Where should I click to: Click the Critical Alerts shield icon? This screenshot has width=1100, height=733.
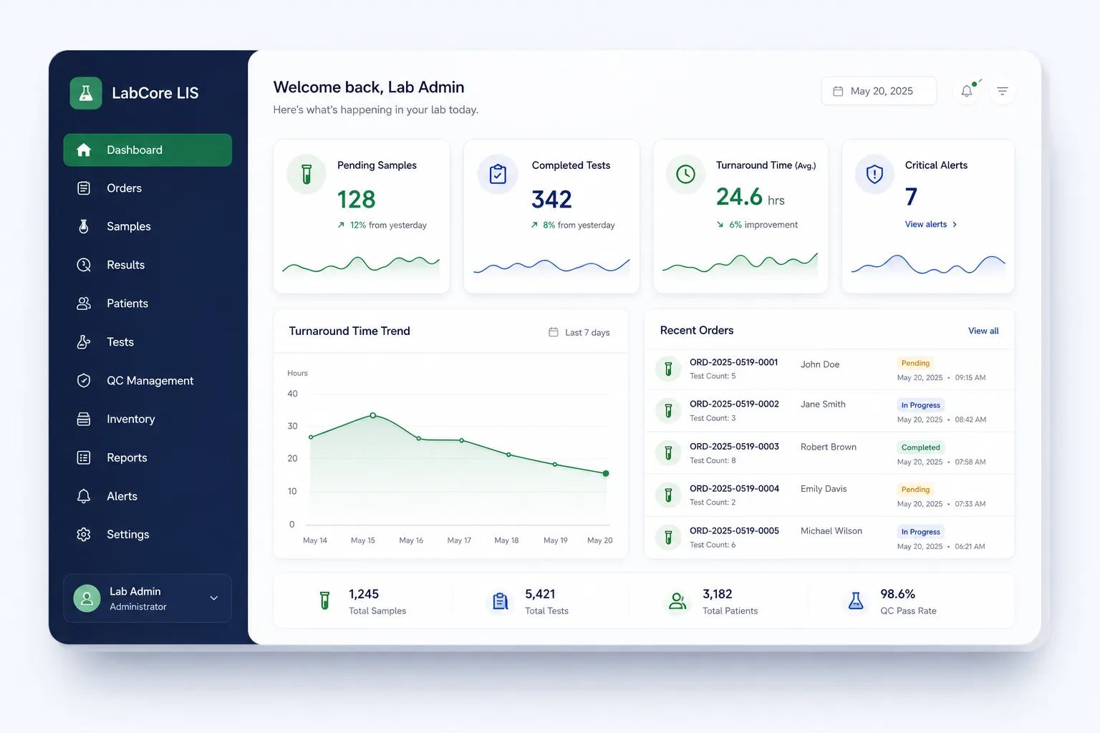(x=874, y=174)
